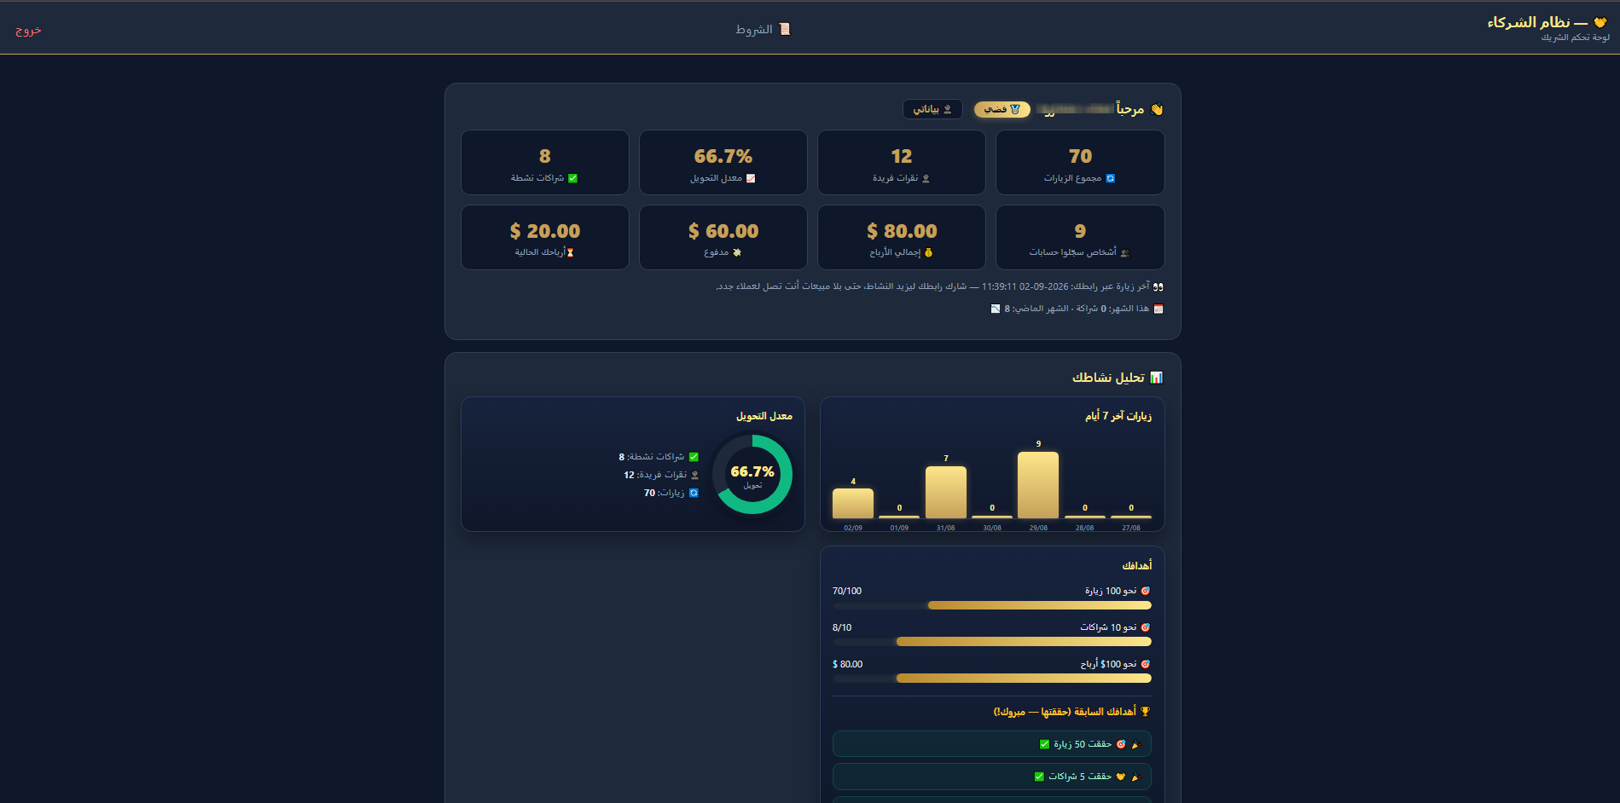
Task: Click the target icon beside نحو 100 زيارة
Action: [x=1146, y=591]
